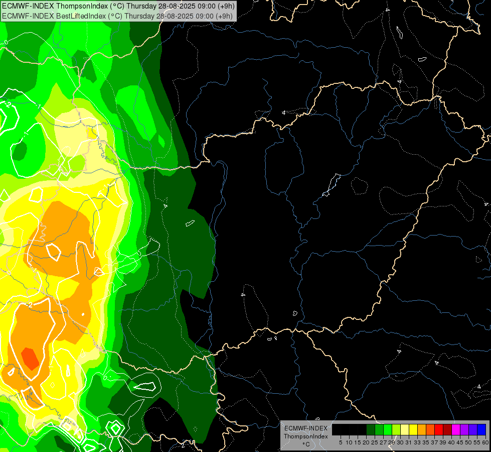Click the legend value label 60
The image size is (491, 452).
point(485,442)
